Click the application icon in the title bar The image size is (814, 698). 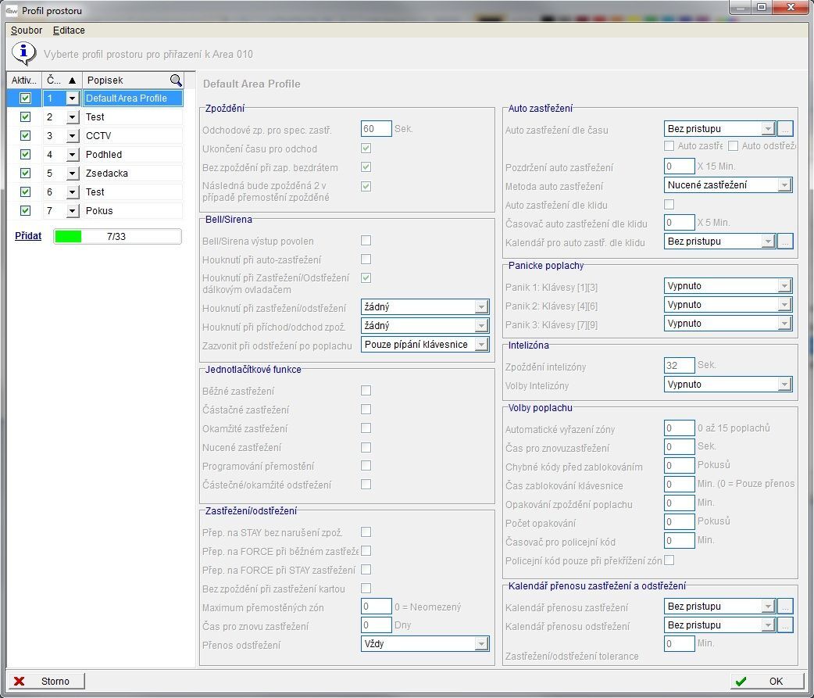11,10
